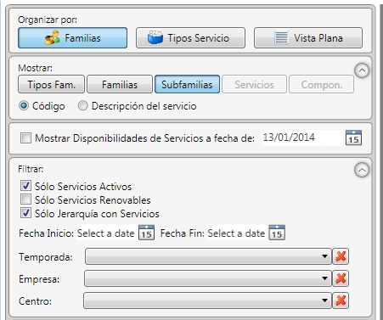Viewport: 383px width, 320px height.
Task: Open the Fecha Fin calendar picker
Action: tap(277, 233)
